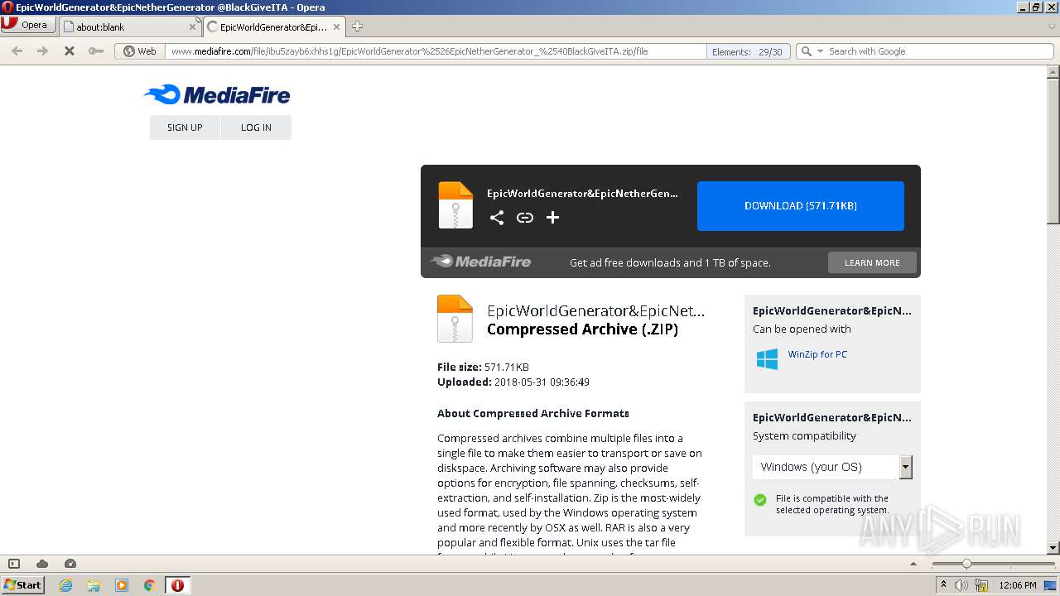This screenshot has width=1060, height=596.
Task: Click the page scrollbar down arrow
Action: coord(1053,547)
